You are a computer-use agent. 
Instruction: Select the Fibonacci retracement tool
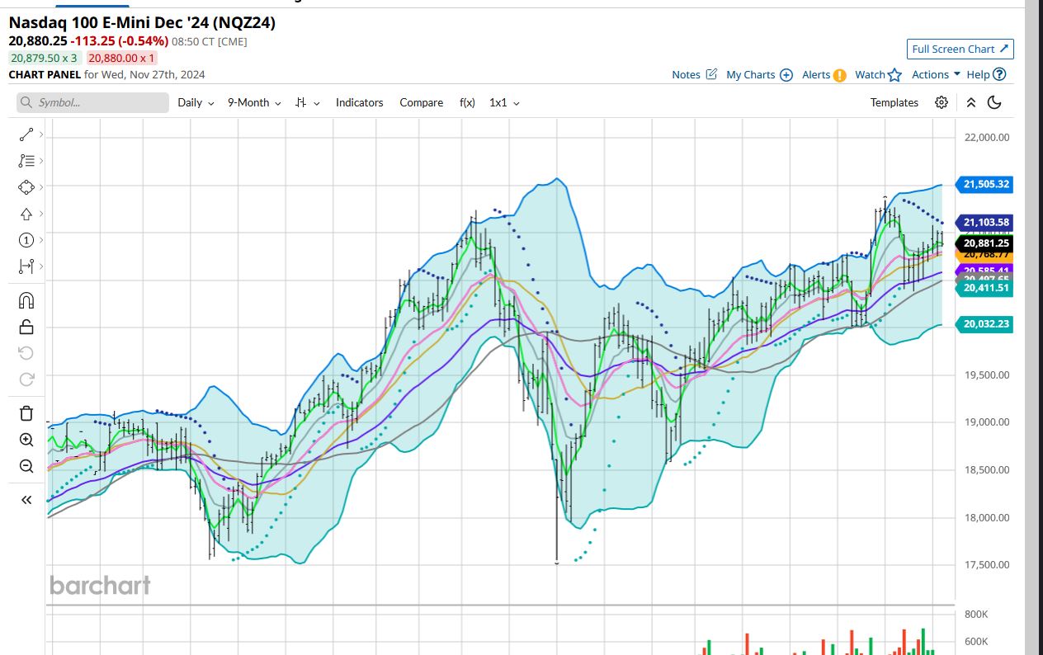[26, 161]
